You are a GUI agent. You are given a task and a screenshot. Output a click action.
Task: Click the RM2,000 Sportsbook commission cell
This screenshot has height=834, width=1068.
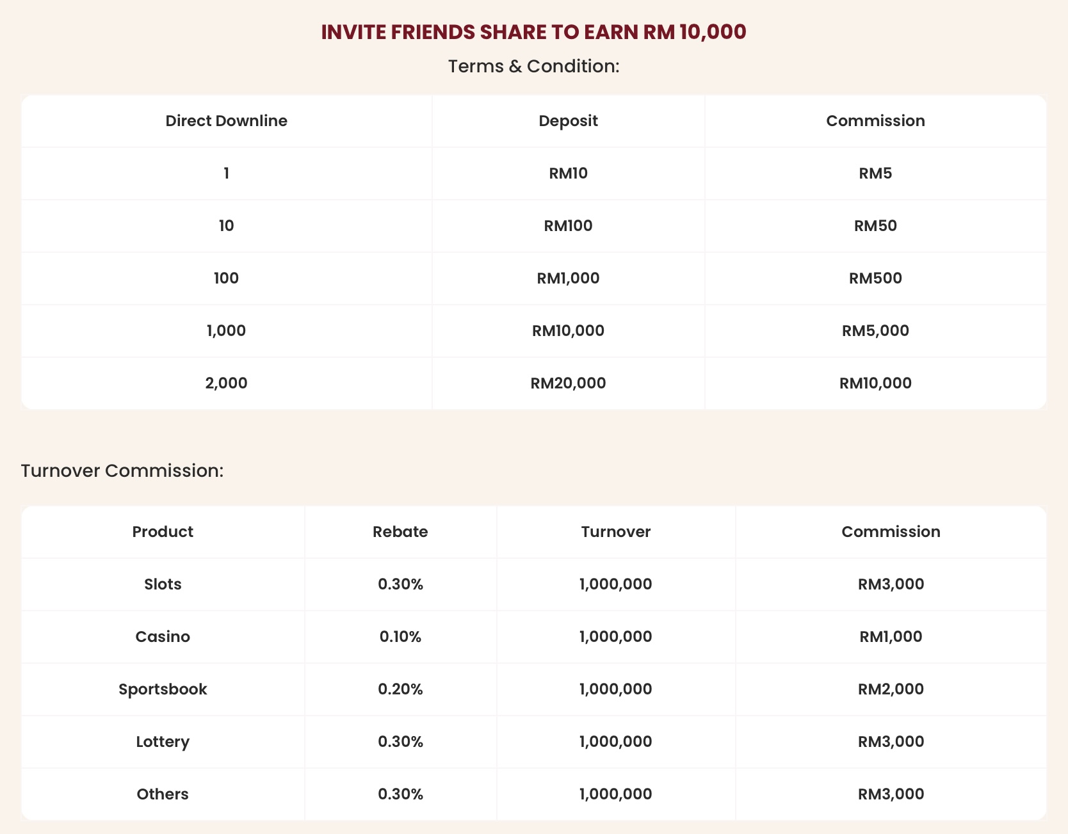[x=891, y=689]
